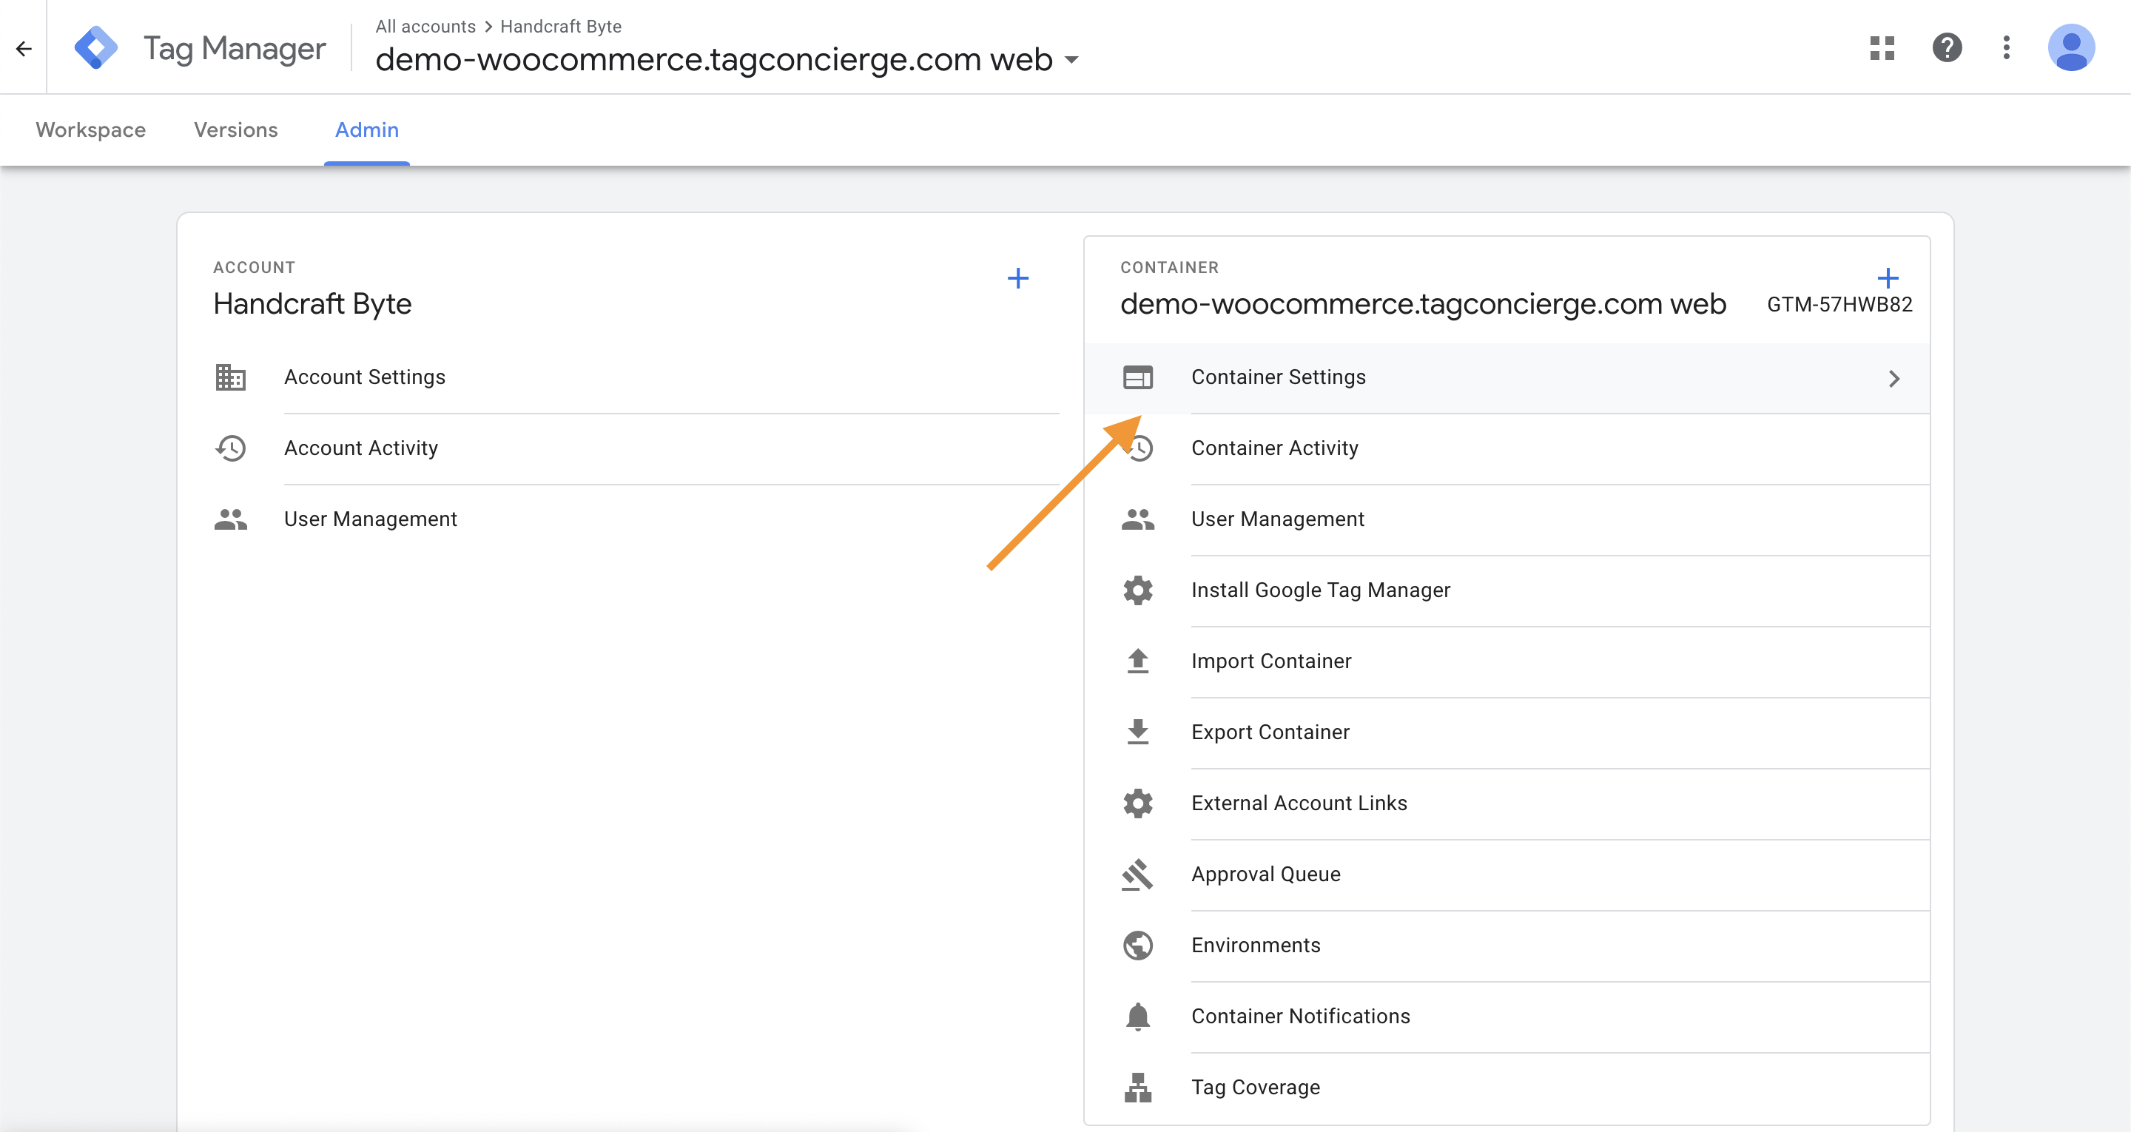This screenshot has height=1132, width=2131.
Task: Click the demo-woocommerce.tagconcierge.com web header title
Action: (x=714, y=60)
